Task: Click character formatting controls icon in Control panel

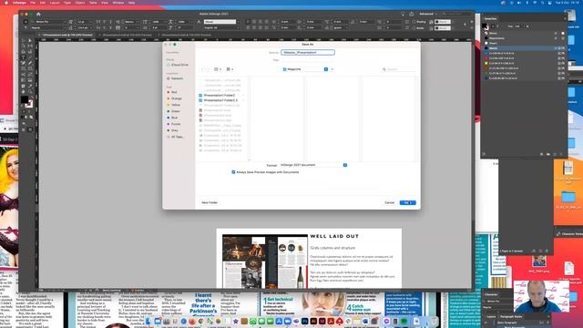Action: point(26,22)
